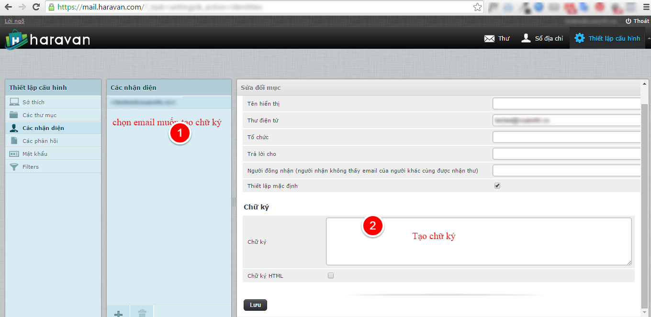This screenshot has height=317, width=651.
Task: Click gear icon beside Thiết lập cấu hình
Action: click(580, 38)
